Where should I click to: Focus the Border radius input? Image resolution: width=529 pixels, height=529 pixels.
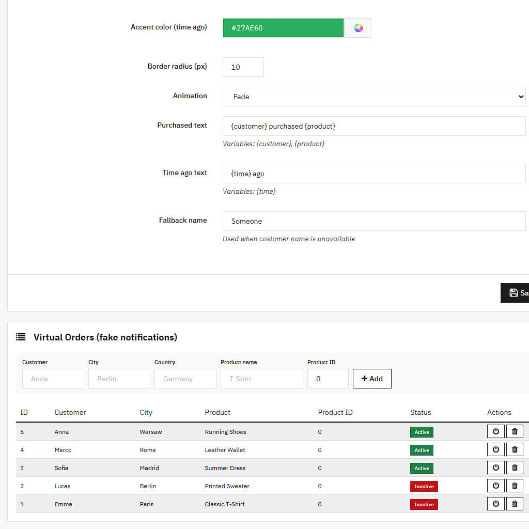243,67
